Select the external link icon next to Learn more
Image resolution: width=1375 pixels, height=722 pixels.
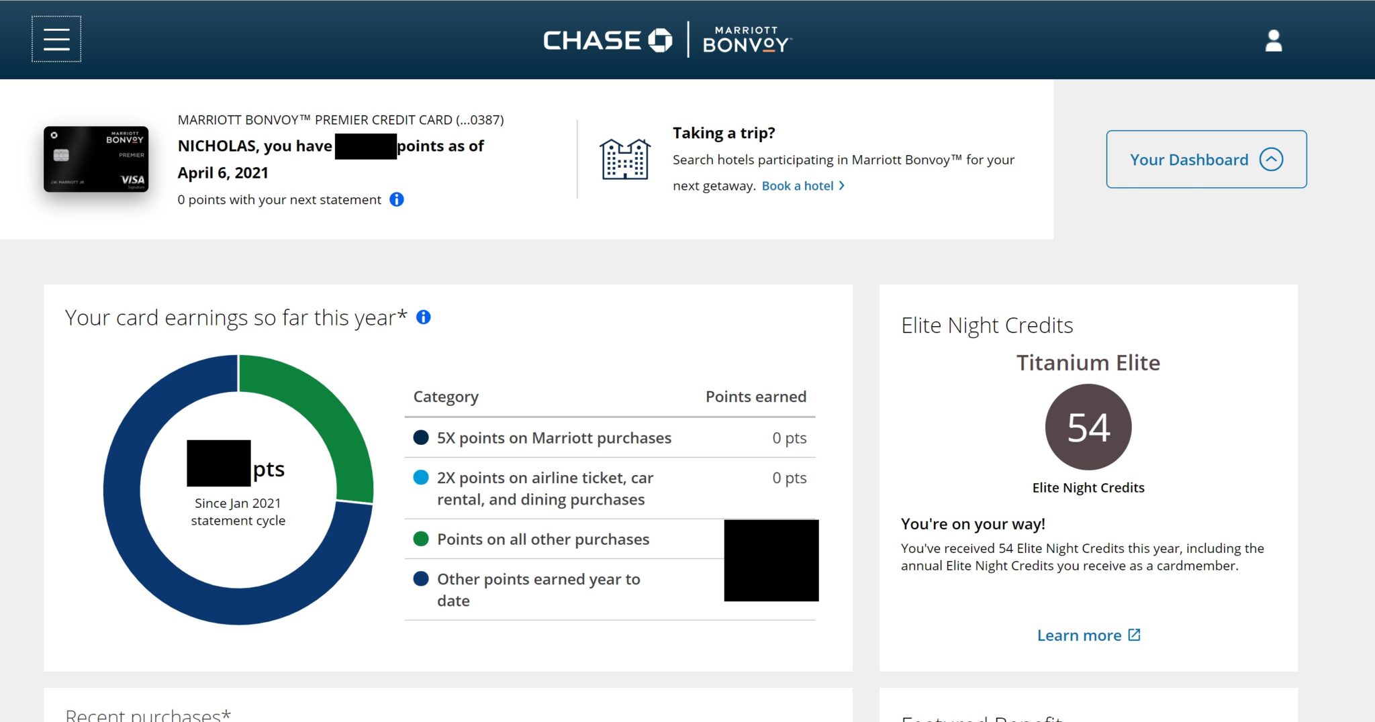coord(1134,634)
